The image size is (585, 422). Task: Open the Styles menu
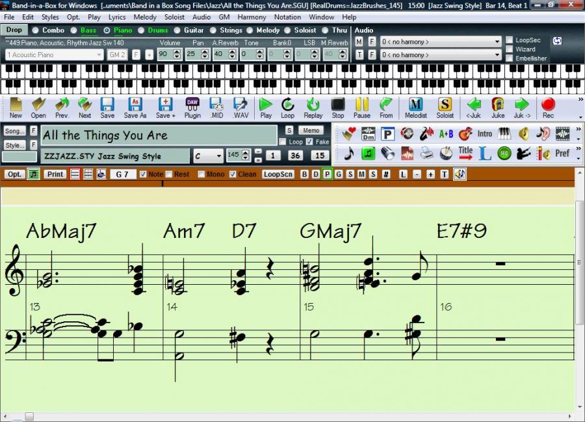(50, 17)
